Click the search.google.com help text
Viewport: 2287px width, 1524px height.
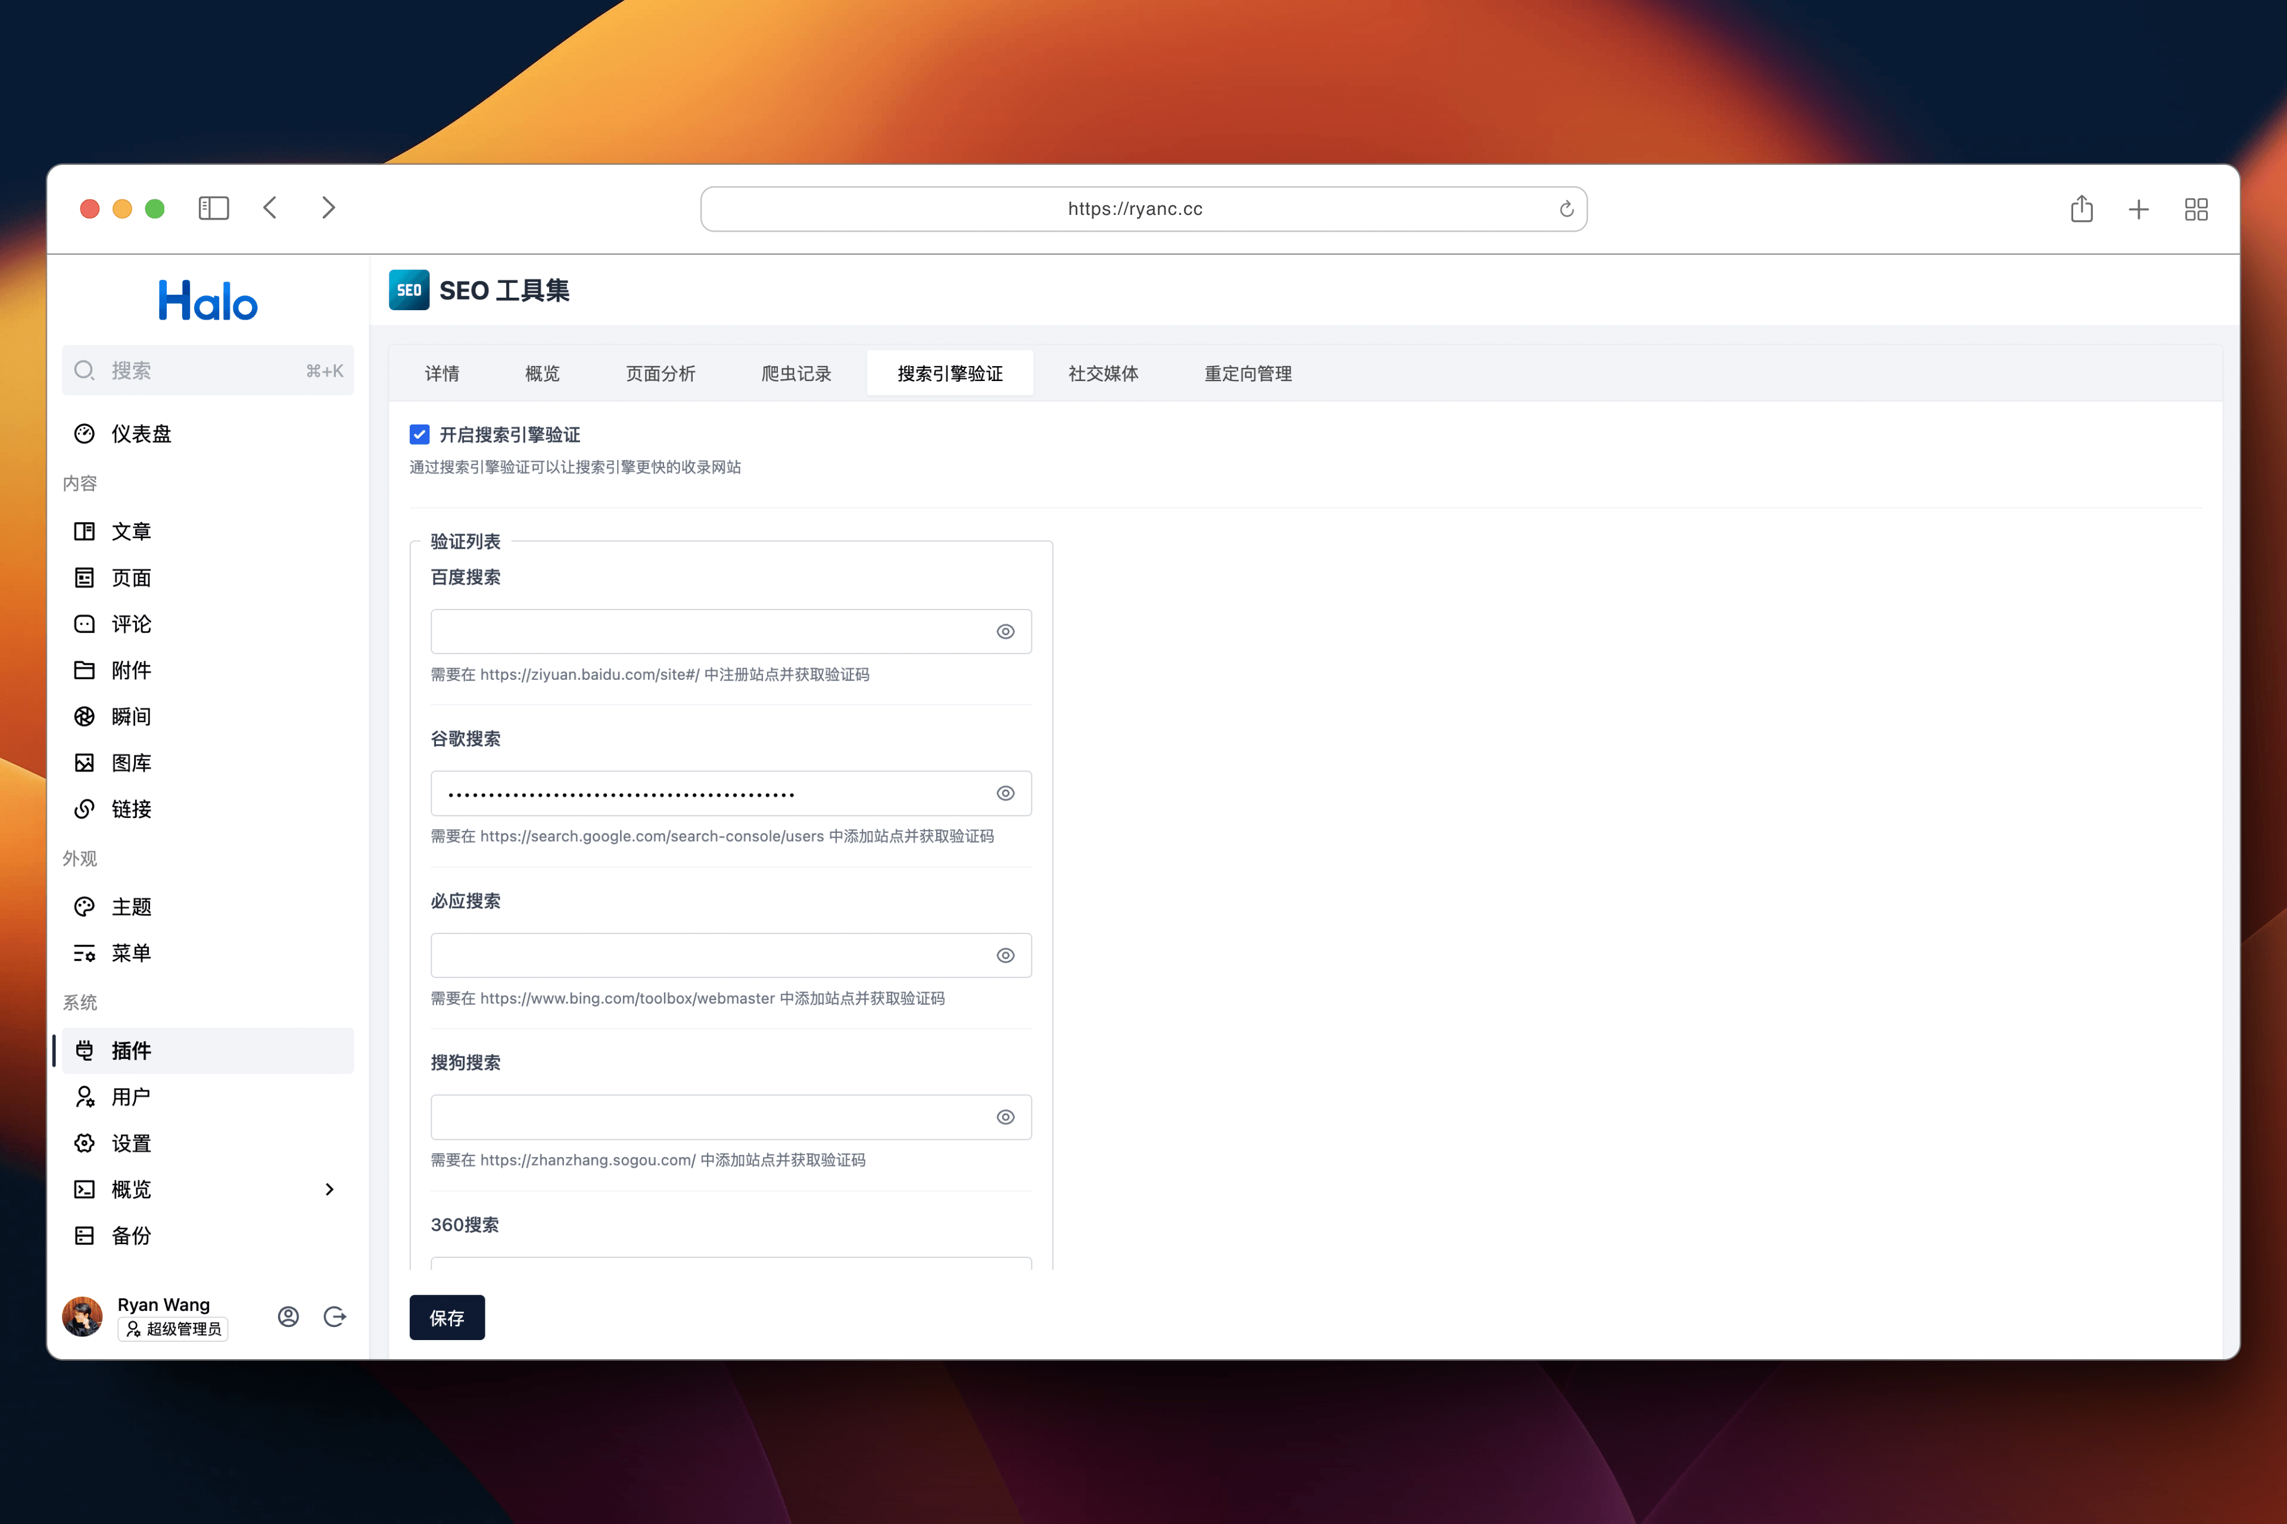(712, 836)
